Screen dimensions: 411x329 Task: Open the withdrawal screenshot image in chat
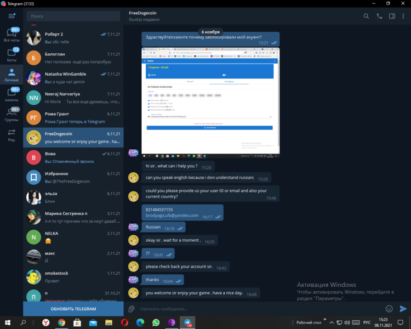click(x=210, y=101)
